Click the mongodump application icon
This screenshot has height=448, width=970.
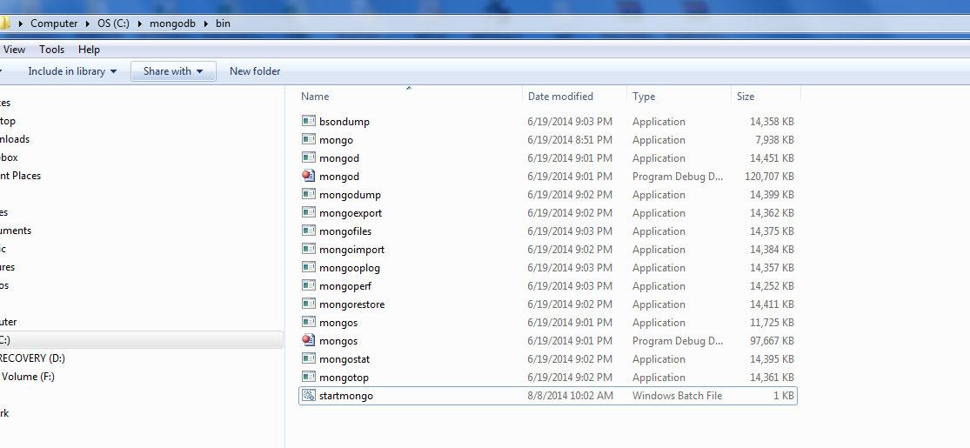tap(309, 194)
